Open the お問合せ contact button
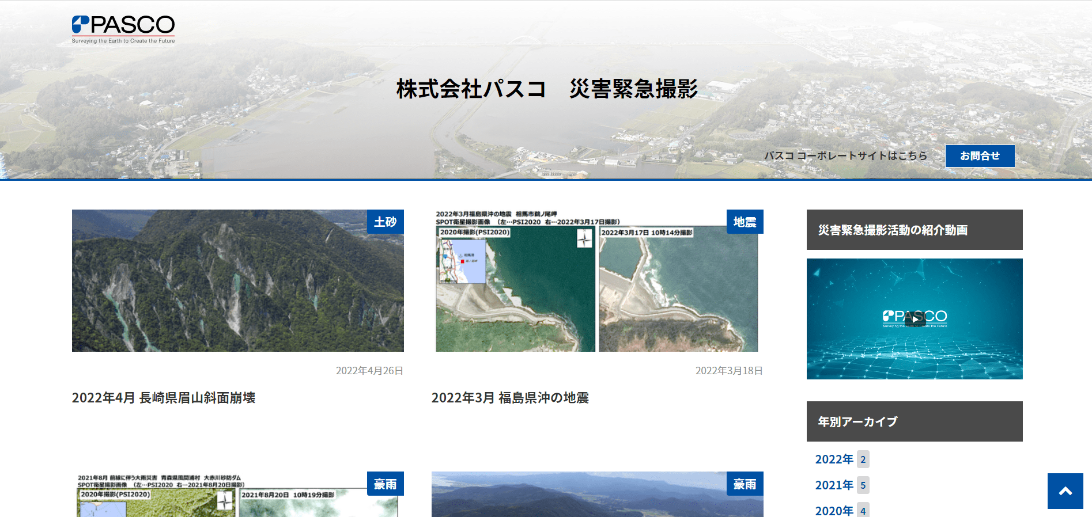This screenshot has height=517, width=1092. (x=980, y=156)
